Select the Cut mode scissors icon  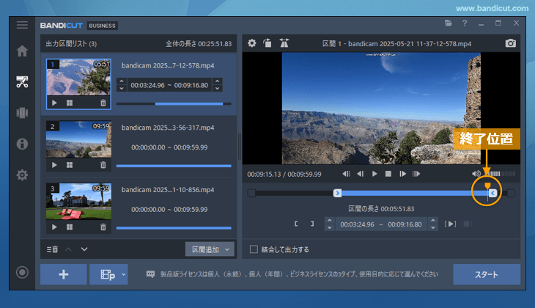(23, 81)
